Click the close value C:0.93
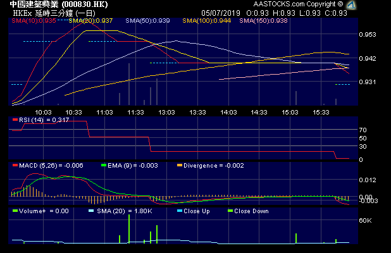Viewport: 391px width, 253px height. click(x=336, y=13)
